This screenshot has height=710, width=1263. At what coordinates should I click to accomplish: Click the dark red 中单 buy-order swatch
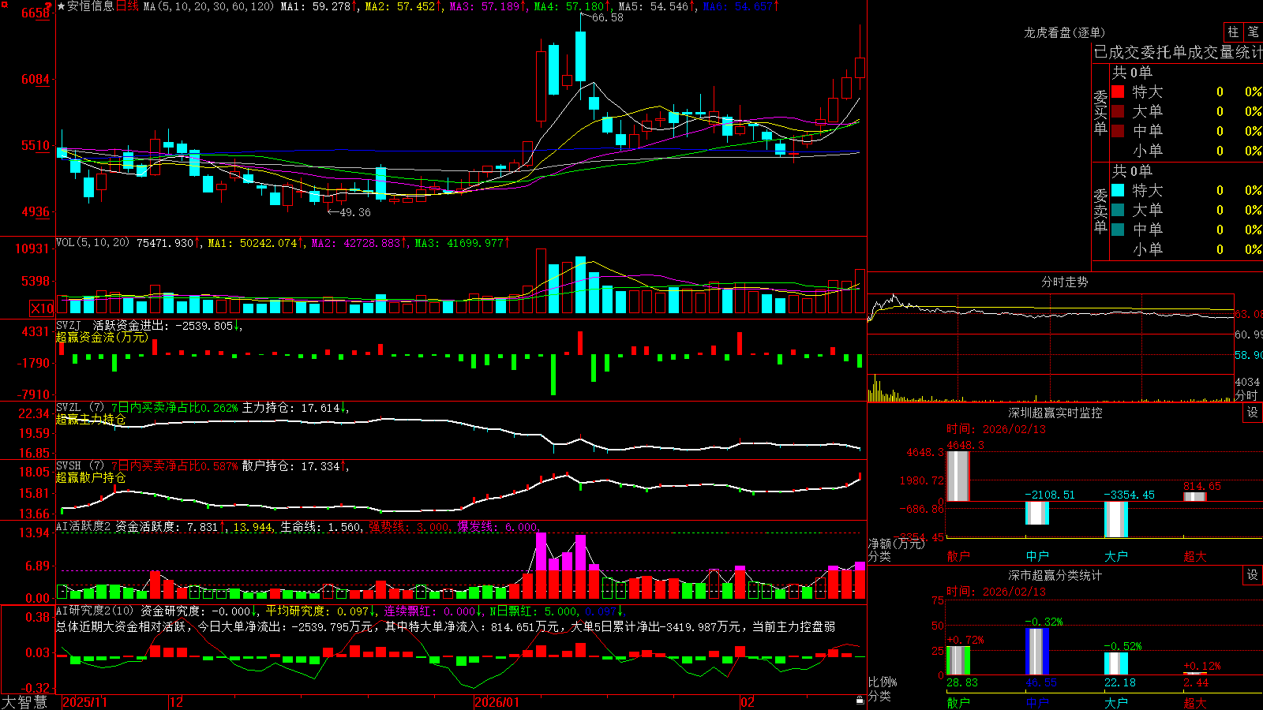[1118, 131]
